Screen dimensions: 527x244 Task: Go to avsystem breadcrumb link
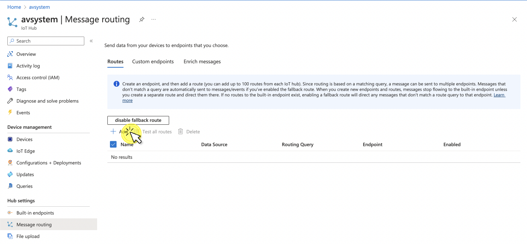click(40, 7)
